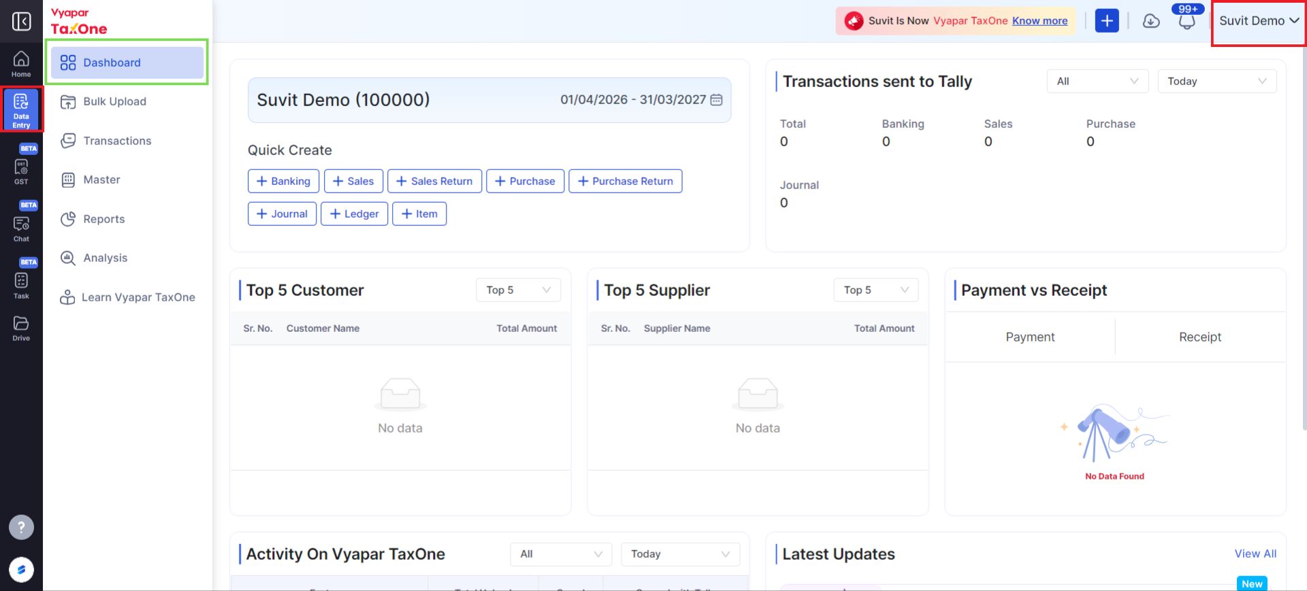Open the Today filter in Activity On Vyapar TaxOne

680,554
